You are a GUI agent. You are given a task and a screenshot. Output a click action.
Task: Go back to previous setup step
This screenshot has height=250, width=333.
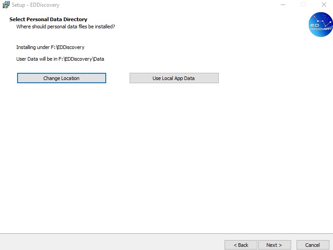241,245
